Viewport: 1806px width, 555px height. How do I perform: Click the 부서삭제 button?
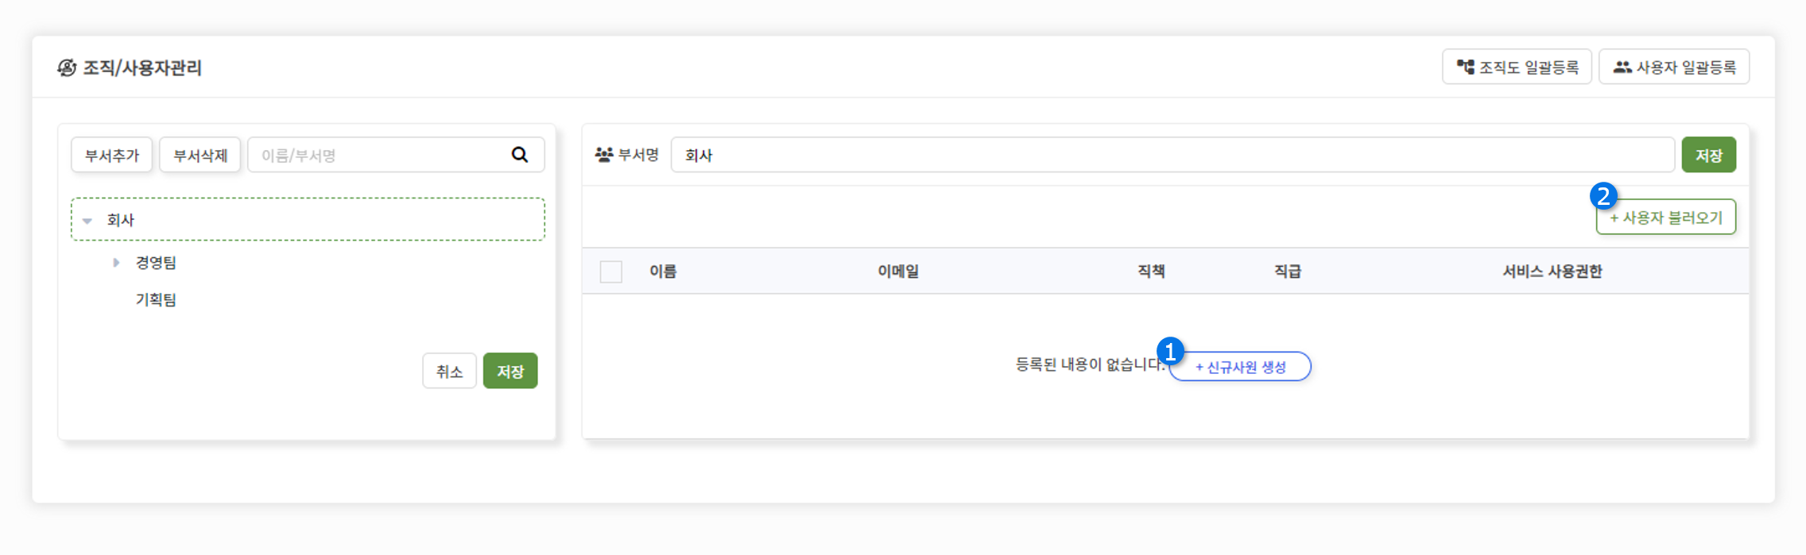point(200,155)
